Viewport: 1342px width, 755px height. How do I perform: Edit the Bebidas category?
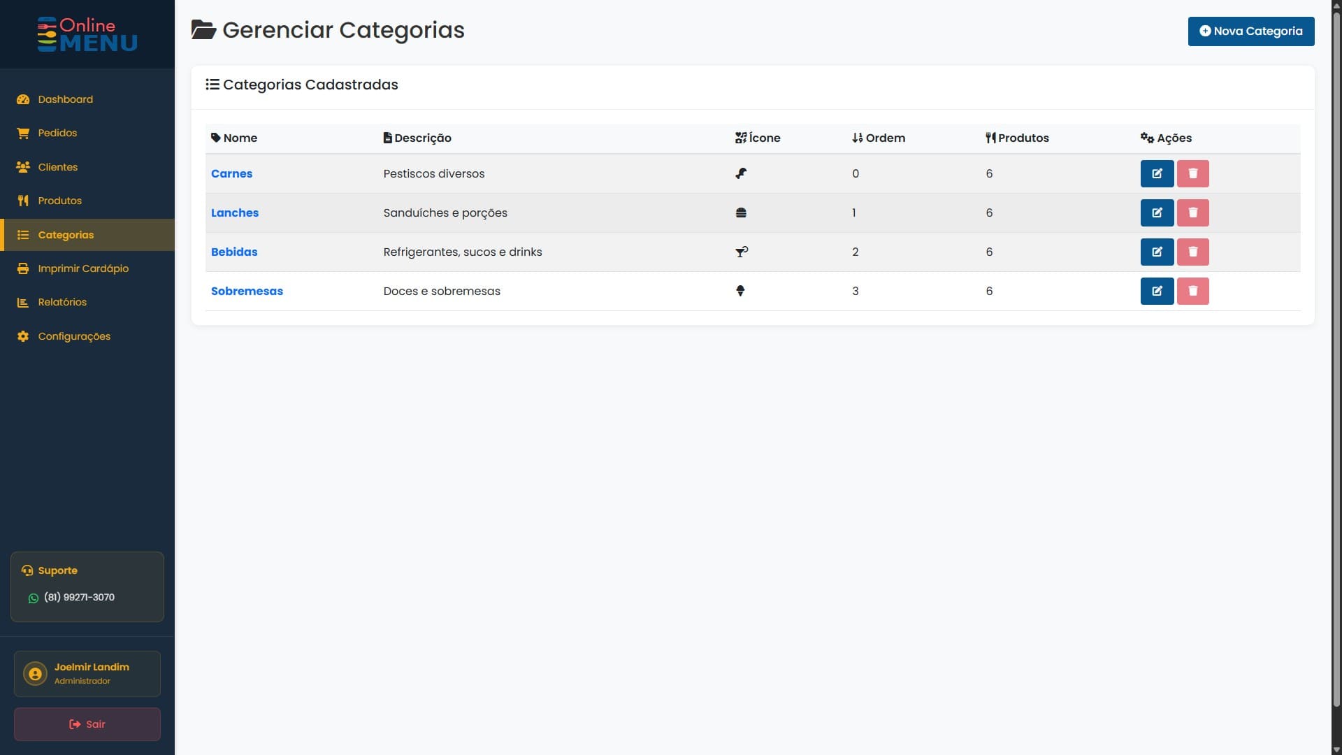point(1157,252)
